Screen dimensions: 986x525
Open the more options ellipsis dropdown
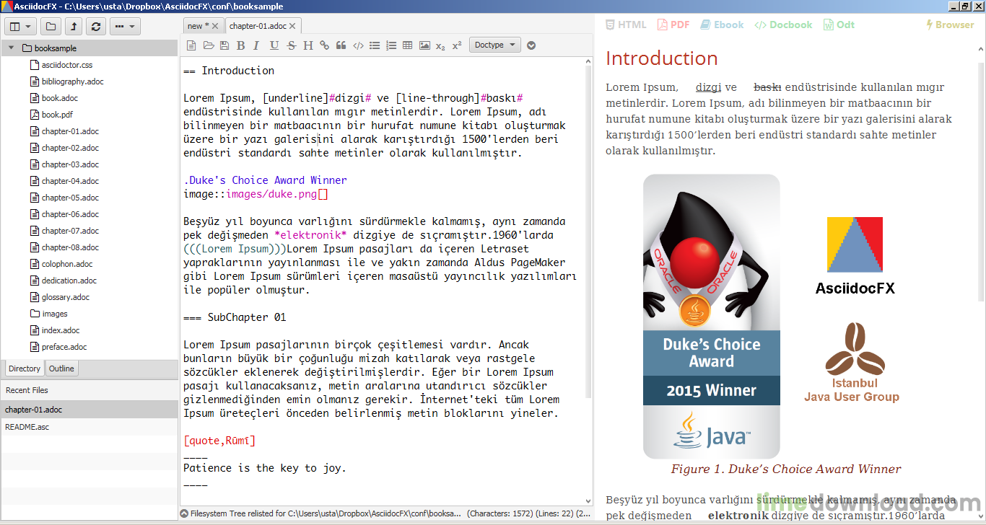point(125,27)
